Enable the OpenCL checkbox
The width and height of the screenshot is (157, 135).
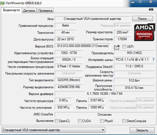point(57,121)
